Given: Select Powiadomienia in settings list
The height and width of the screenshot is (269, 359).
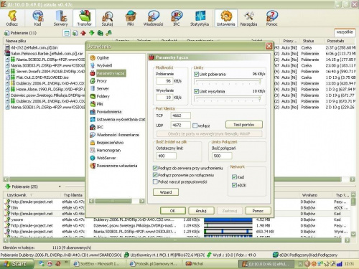Looking at the screenshot, I should pos(109,112).
